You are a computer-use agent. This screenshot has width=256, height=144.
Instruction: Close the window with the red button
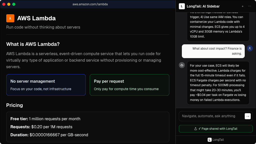click(x=4, y=4)
